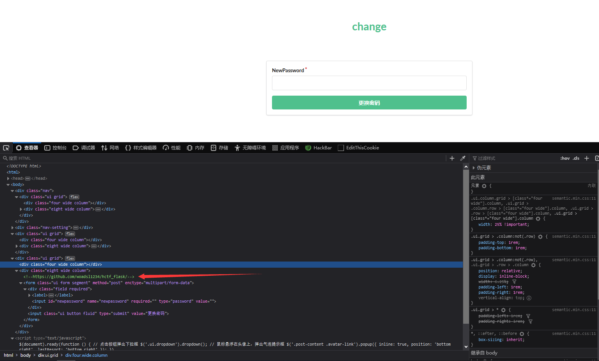Click ellipsis badge on nav-setting div

tap(76, 228)
